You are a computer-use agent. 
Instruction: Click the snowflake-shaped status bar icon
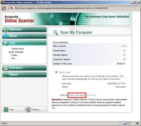pyautogui.click(x=129, y=123)
